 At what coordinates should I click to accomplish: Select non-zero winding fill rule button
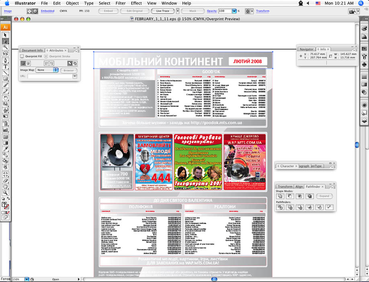point(70,63)
